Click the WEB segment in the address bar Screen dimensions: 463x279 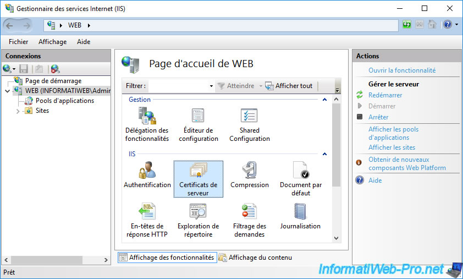point(75,25)
